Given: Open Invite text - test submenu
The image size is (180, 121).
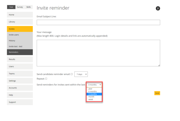Looking at the screenshot, I should (x=20, y=46).
